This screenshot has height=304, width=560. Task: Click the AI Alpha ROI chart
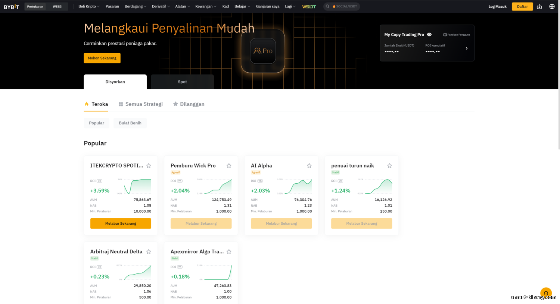pyautogui.click(x=298, y=186)
